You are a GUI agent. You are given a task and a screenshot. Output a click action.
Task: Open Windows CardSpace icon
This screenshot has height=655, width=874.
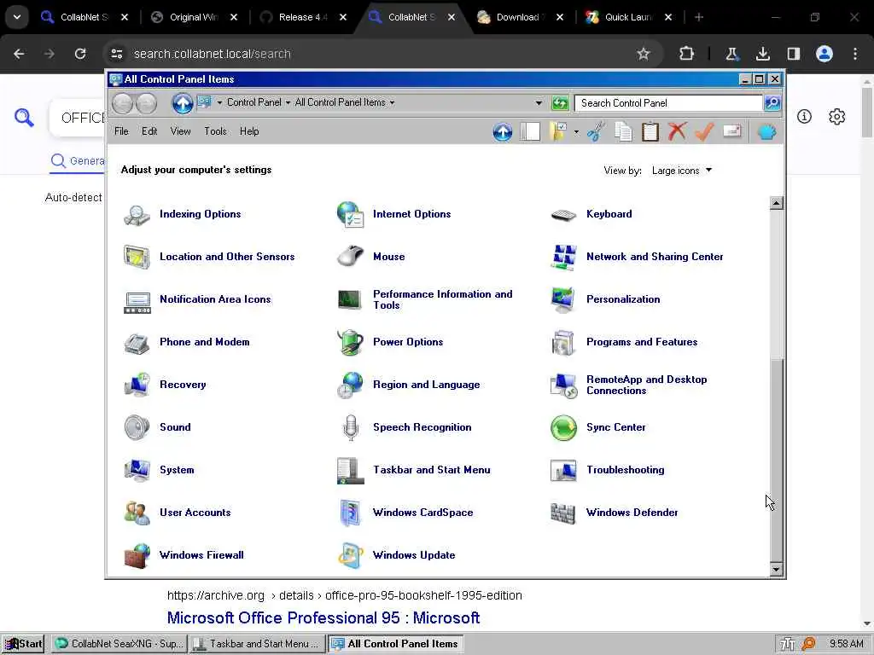350,513
